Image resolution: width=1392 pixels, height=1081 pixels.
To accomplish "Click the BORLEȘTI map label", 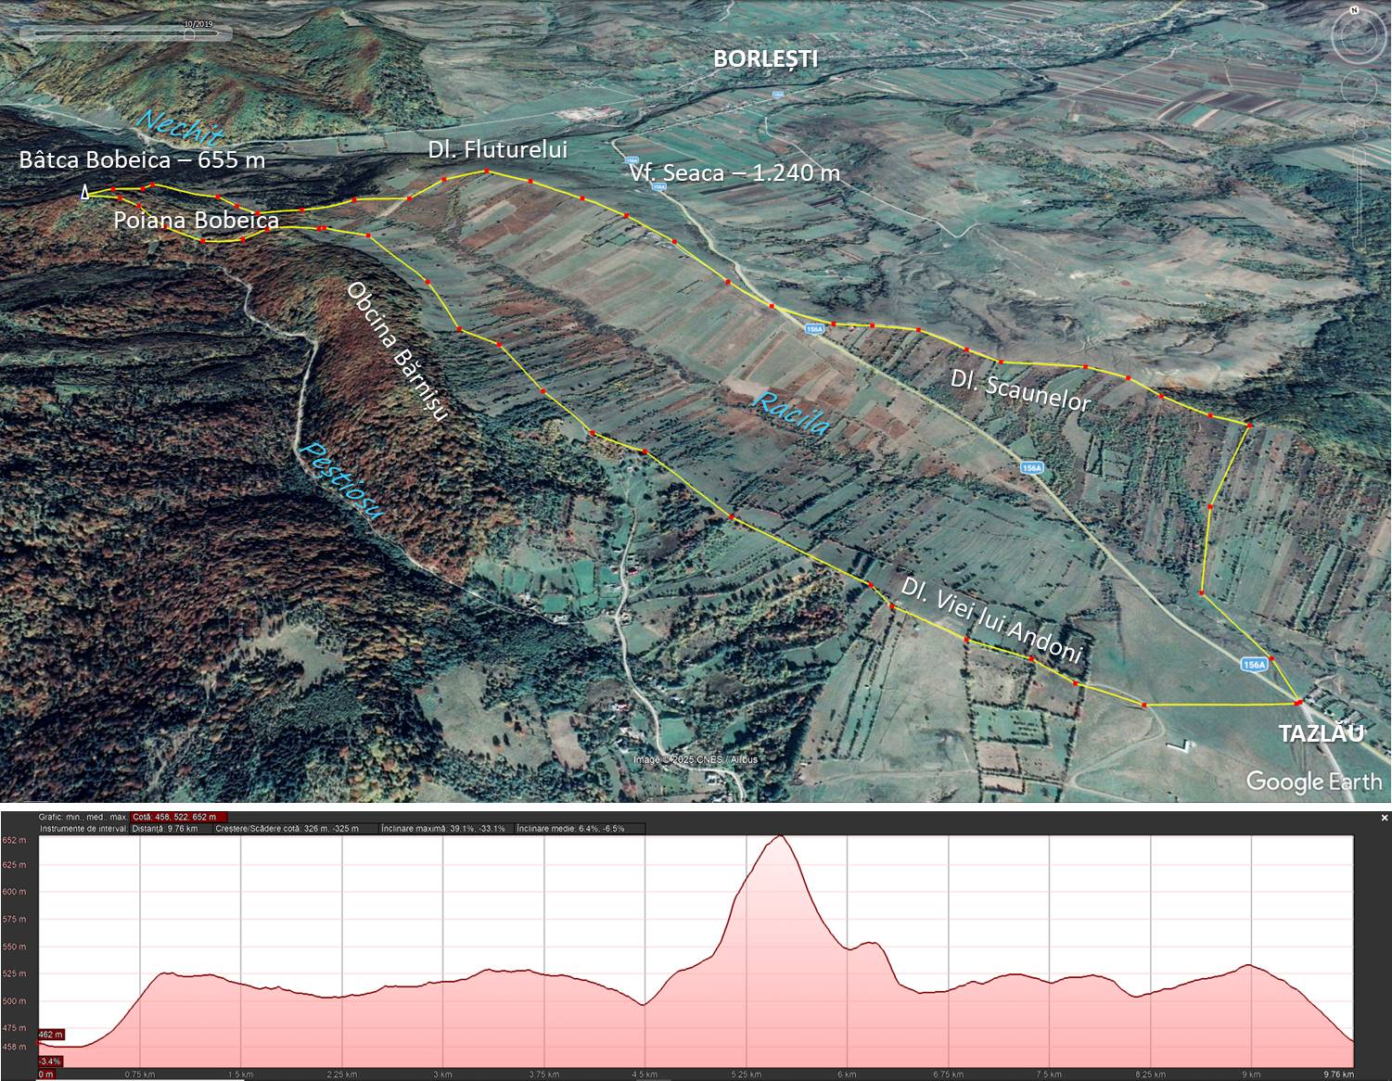I will point(765,59).
